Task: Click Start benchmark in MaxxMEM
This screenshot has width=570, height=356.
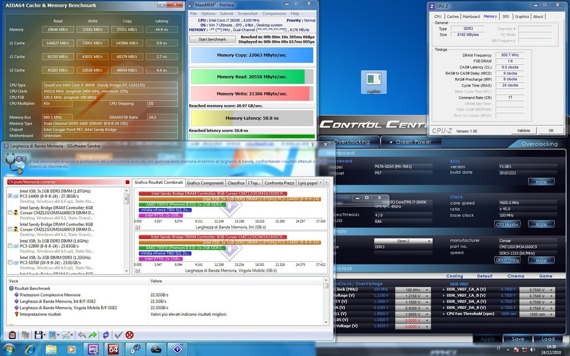Action: (212, 39)
